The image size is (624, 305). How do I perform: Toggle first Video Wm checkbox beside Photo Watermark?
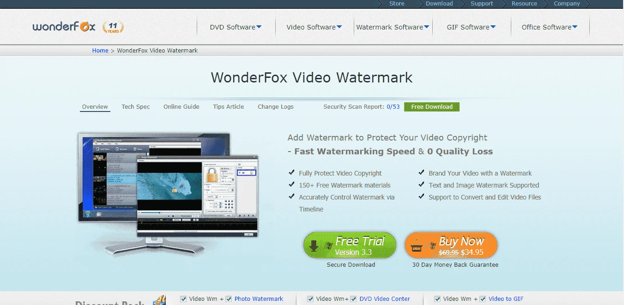click(x=184, y=299)
